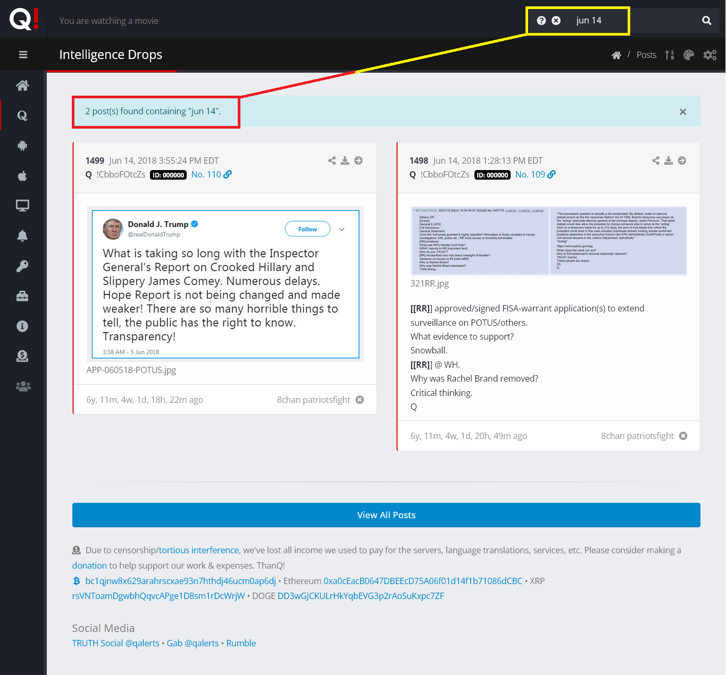Open the APP-060518-POTUS.jpg tweet image
This screenshot has height=675, width=726.
(x=226, y=284)
